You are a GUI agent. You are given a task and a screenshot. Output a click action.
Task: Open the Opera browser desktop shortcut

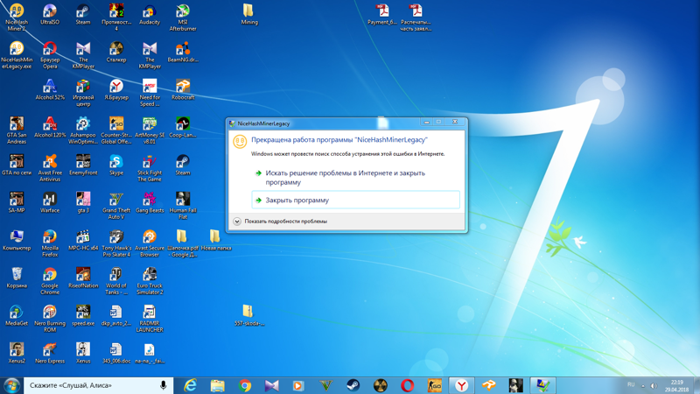click(x=50, y=55)
